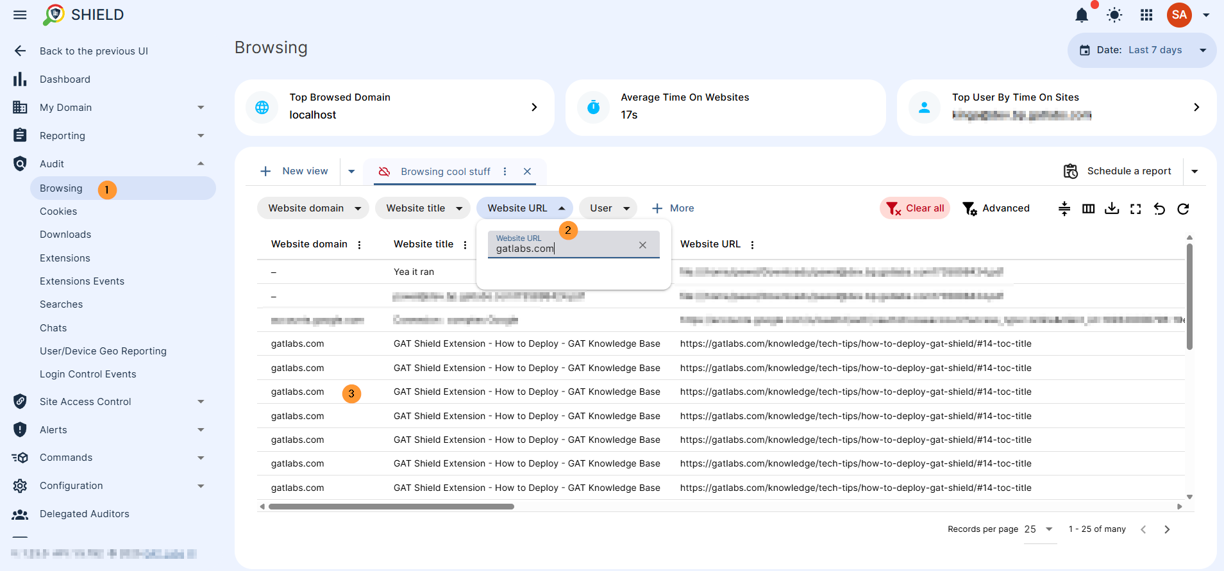The height and width of the screenshot is (571, 1224).
Task: Open the hamburger main menu
Action: [x=20, y=15]
